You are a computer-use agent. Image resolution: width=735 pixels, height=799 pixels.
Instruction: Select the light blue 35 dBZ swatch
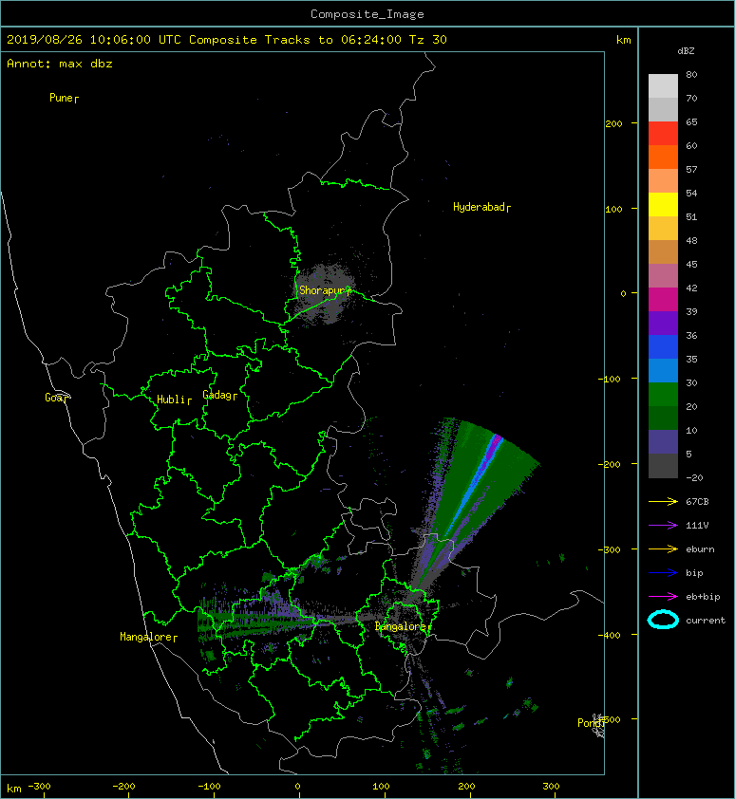pyautogui.click(x=663, y=371)
